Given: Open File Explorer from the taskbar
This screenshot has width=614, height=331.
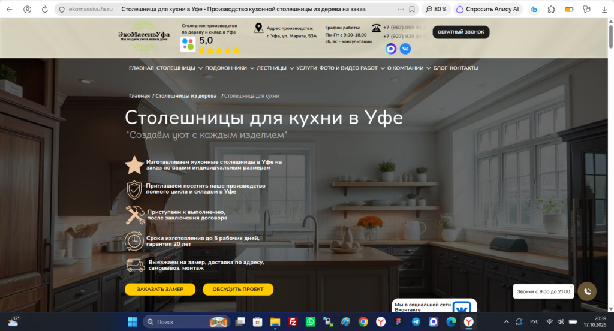Looking at the screenshot, I should coord(275,322).
